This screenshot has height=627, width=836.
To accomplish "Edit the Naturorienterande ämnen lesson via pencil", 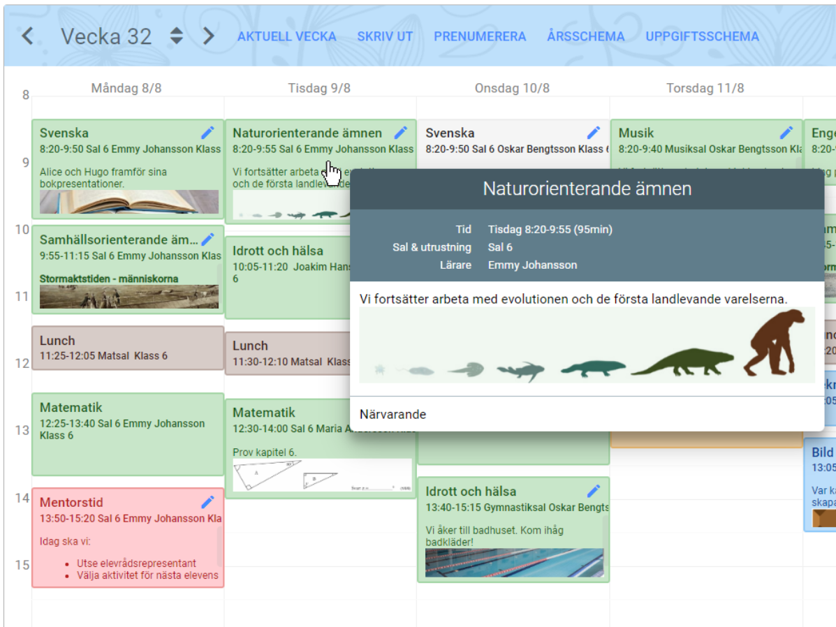I will click(400, 133).
